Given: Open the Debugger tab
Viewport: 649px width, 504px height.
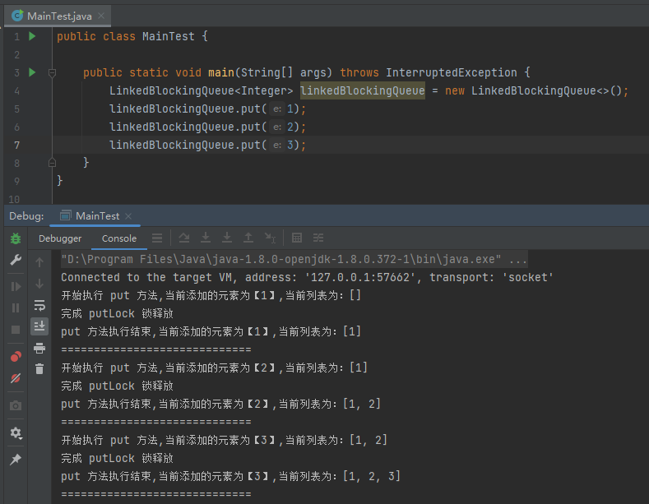Looking at the screenshot, I should (x=60, y=238).
